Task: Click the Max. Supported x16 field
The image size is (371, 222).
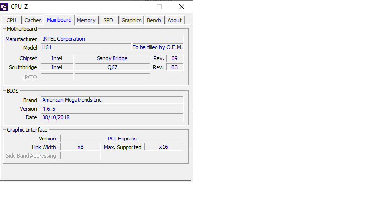Action: (164, 147)
